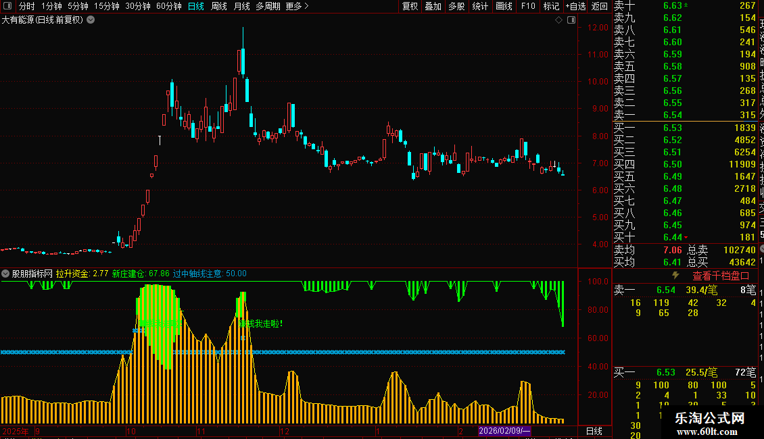Click the 股朋指标网 indicator name
This screenshot has height=439, width=764.
[x=32, y=274]
